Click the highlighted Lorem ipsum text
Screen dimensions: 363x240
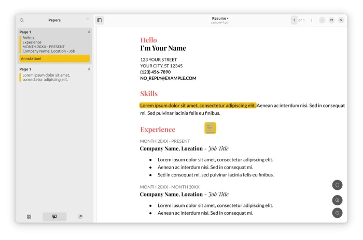tap(198, 106)
